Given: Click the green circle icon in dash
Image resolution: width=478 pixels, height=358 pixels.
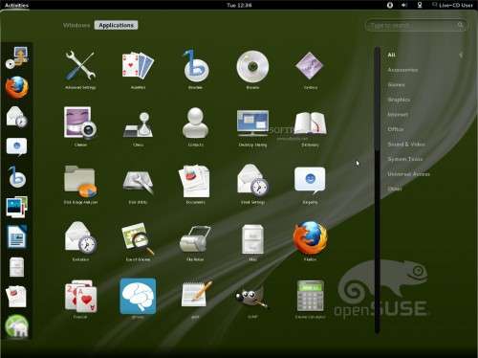Looking at the screenshot, I should pos(17,325).
